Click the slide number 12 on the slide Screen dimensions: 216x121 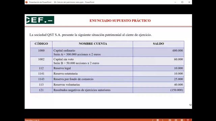point(190,105)
